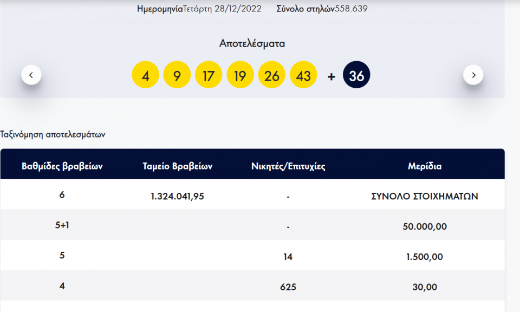The image size is (520, 312).
Task: Sort by the Νικητές/Επιτυχίες column header
Action: [x=288, y=166]
